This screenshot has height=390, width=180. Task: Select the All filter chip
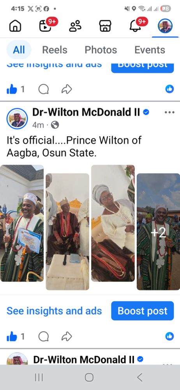pyautogui.click(x=19, y=50)
